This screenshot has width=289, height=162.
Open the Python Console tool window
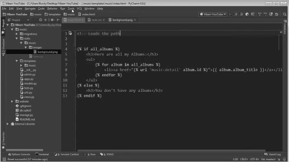(19, 154)
